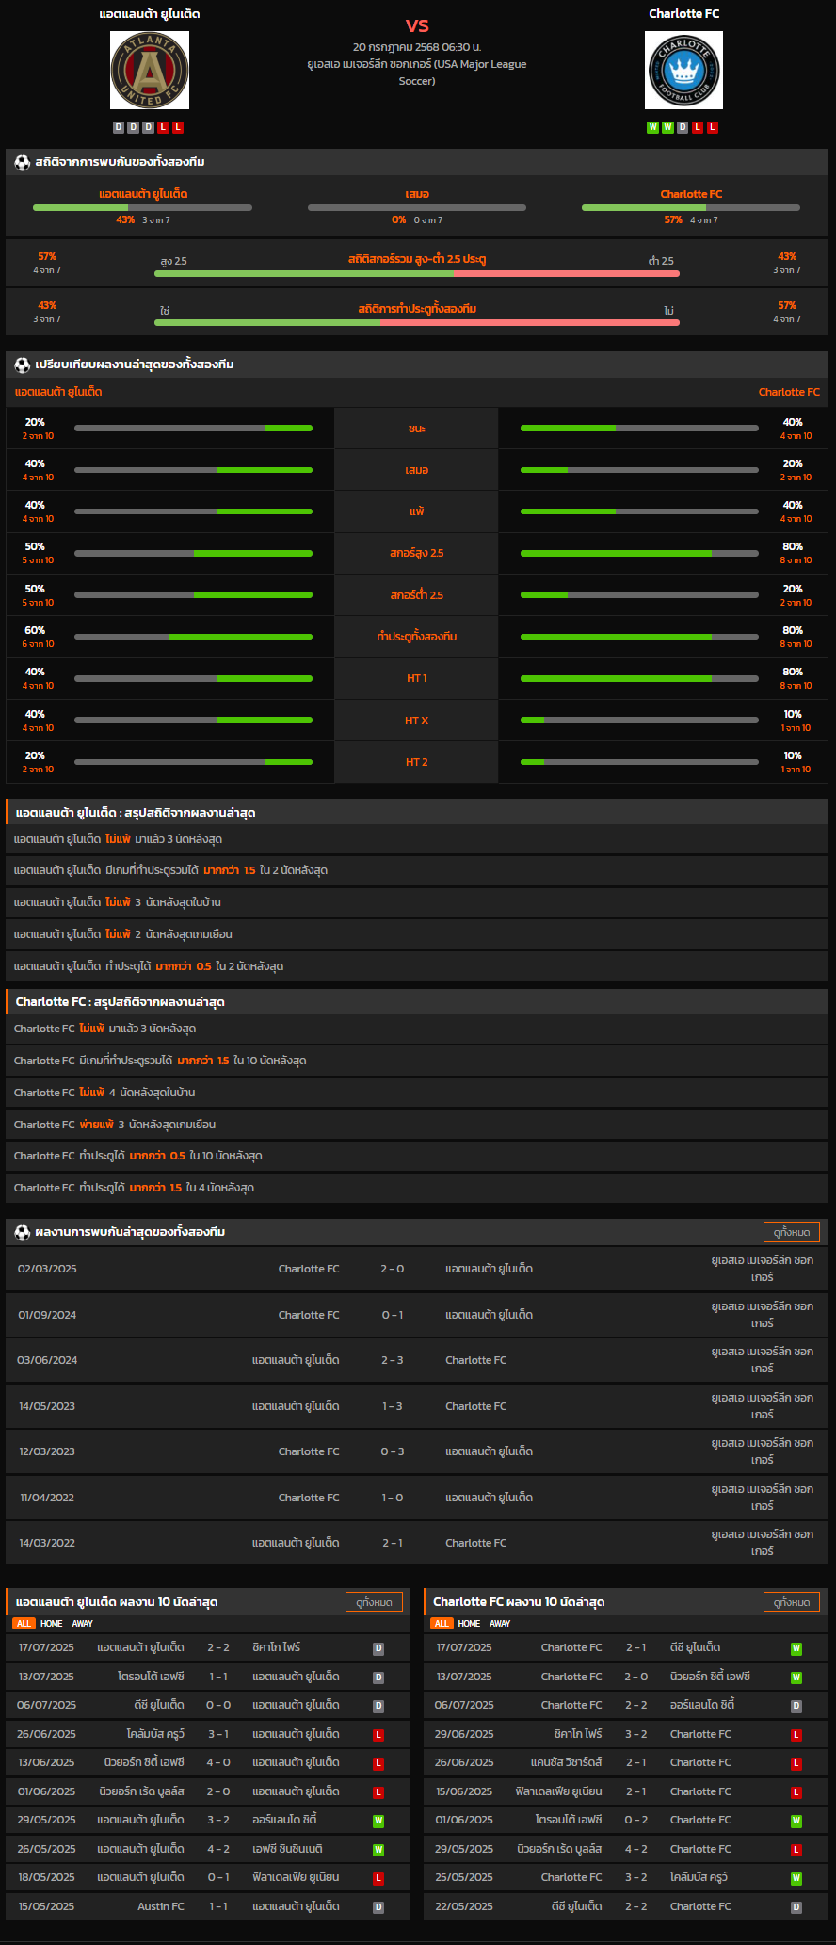Click head-to-head row dated 02/03/2025
836x1945 pixels.
tap(417, 1269)
